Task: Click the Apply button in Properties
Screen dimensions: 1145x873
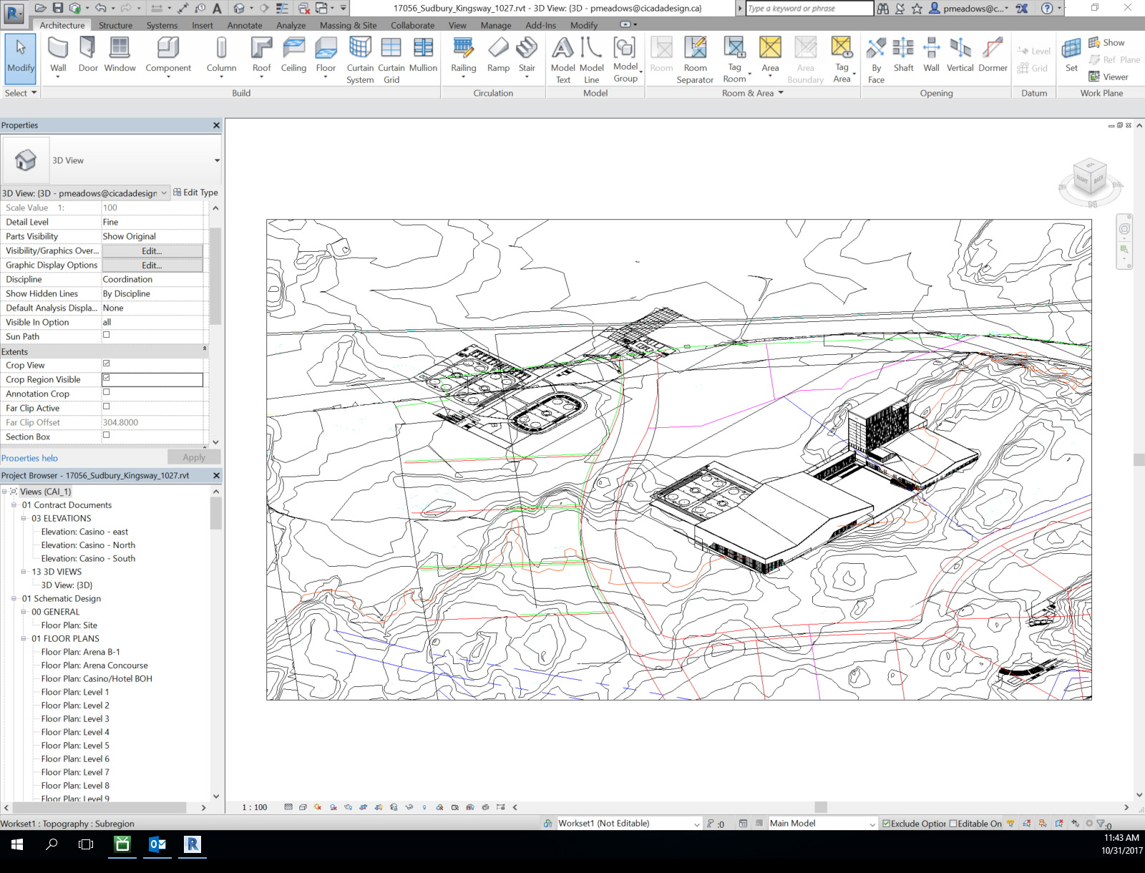Action: pos(193,457)
